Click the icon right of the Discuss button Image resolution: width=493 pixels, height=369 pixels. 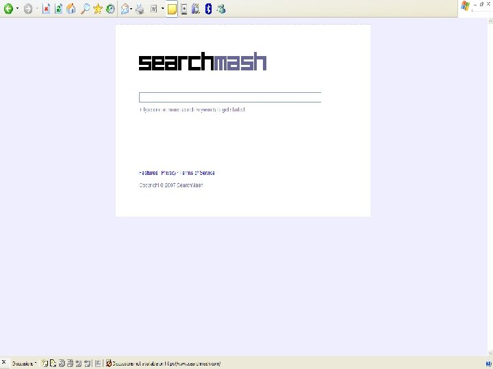(184, 9)
